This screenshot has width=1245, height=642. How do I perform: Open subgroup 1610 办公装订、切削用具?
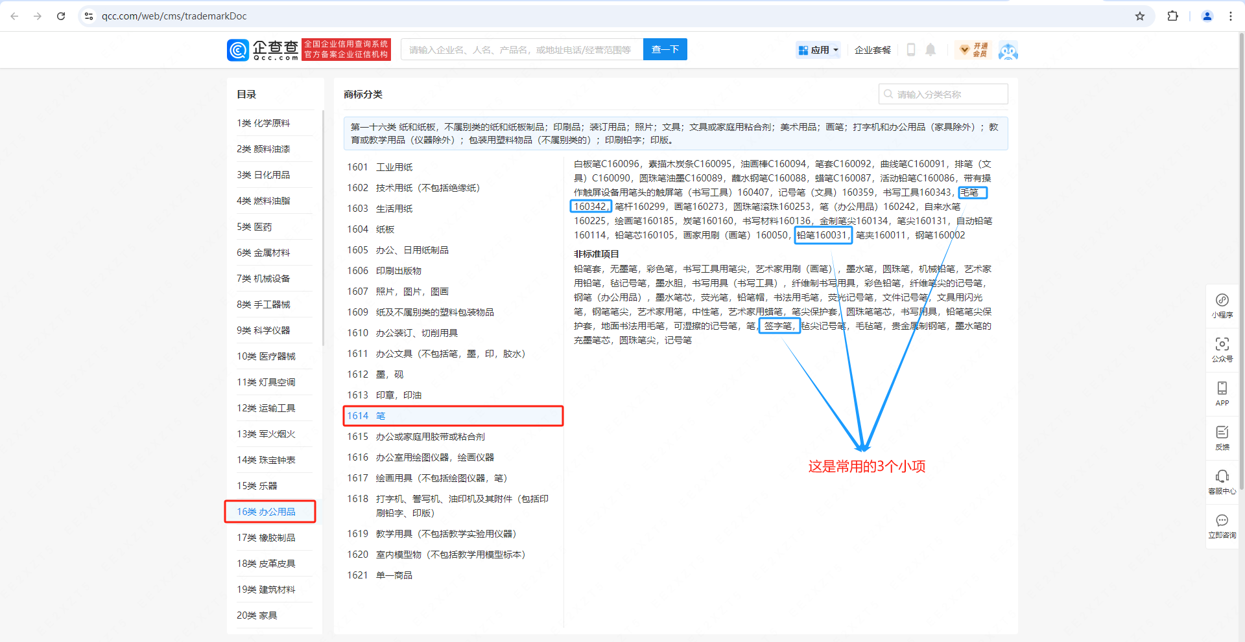pyautogui.click(x=453, y=333)
